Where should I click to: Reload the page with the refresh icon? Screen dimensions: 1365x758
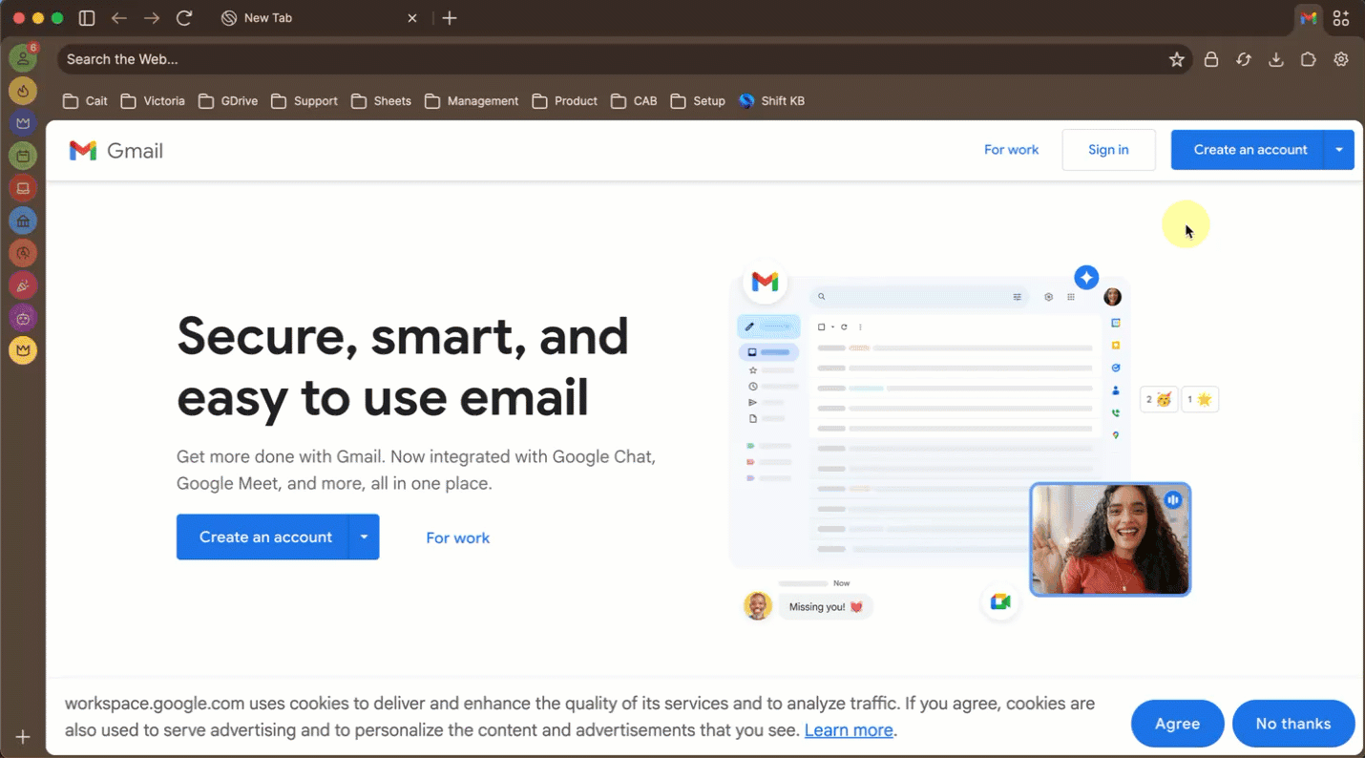(185, 18)
